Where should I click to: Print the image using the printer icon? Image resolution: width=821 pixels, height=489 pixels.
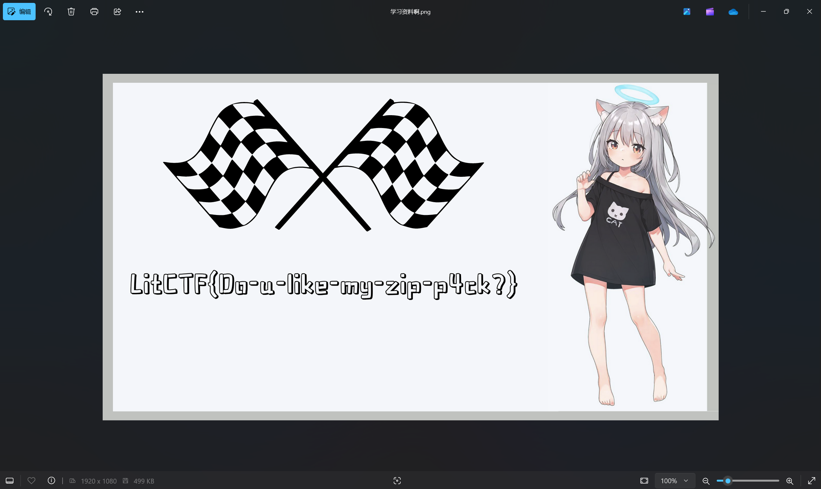94,12
